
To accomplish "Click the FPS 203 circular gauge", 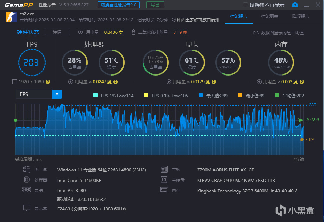I will pos(32,63).
